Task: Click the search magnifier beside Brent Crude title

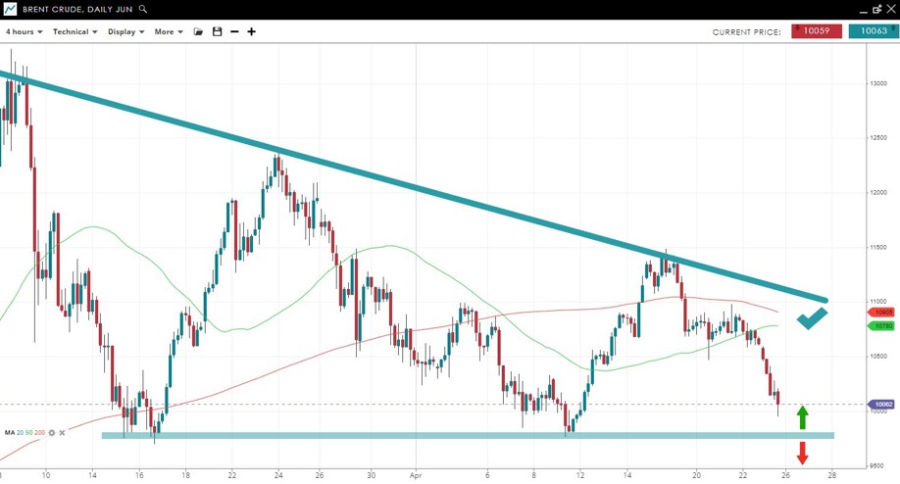Action: click(x=143, y=9)
